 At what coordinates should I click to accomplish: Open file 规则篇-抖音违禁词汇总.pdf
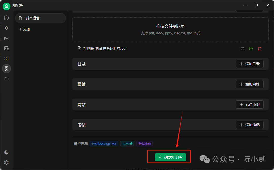[x=105, y=48]
